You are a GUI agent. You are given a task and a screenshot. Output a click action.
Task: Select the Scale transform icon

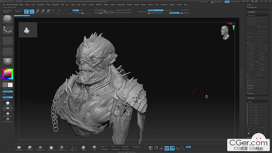42,12
